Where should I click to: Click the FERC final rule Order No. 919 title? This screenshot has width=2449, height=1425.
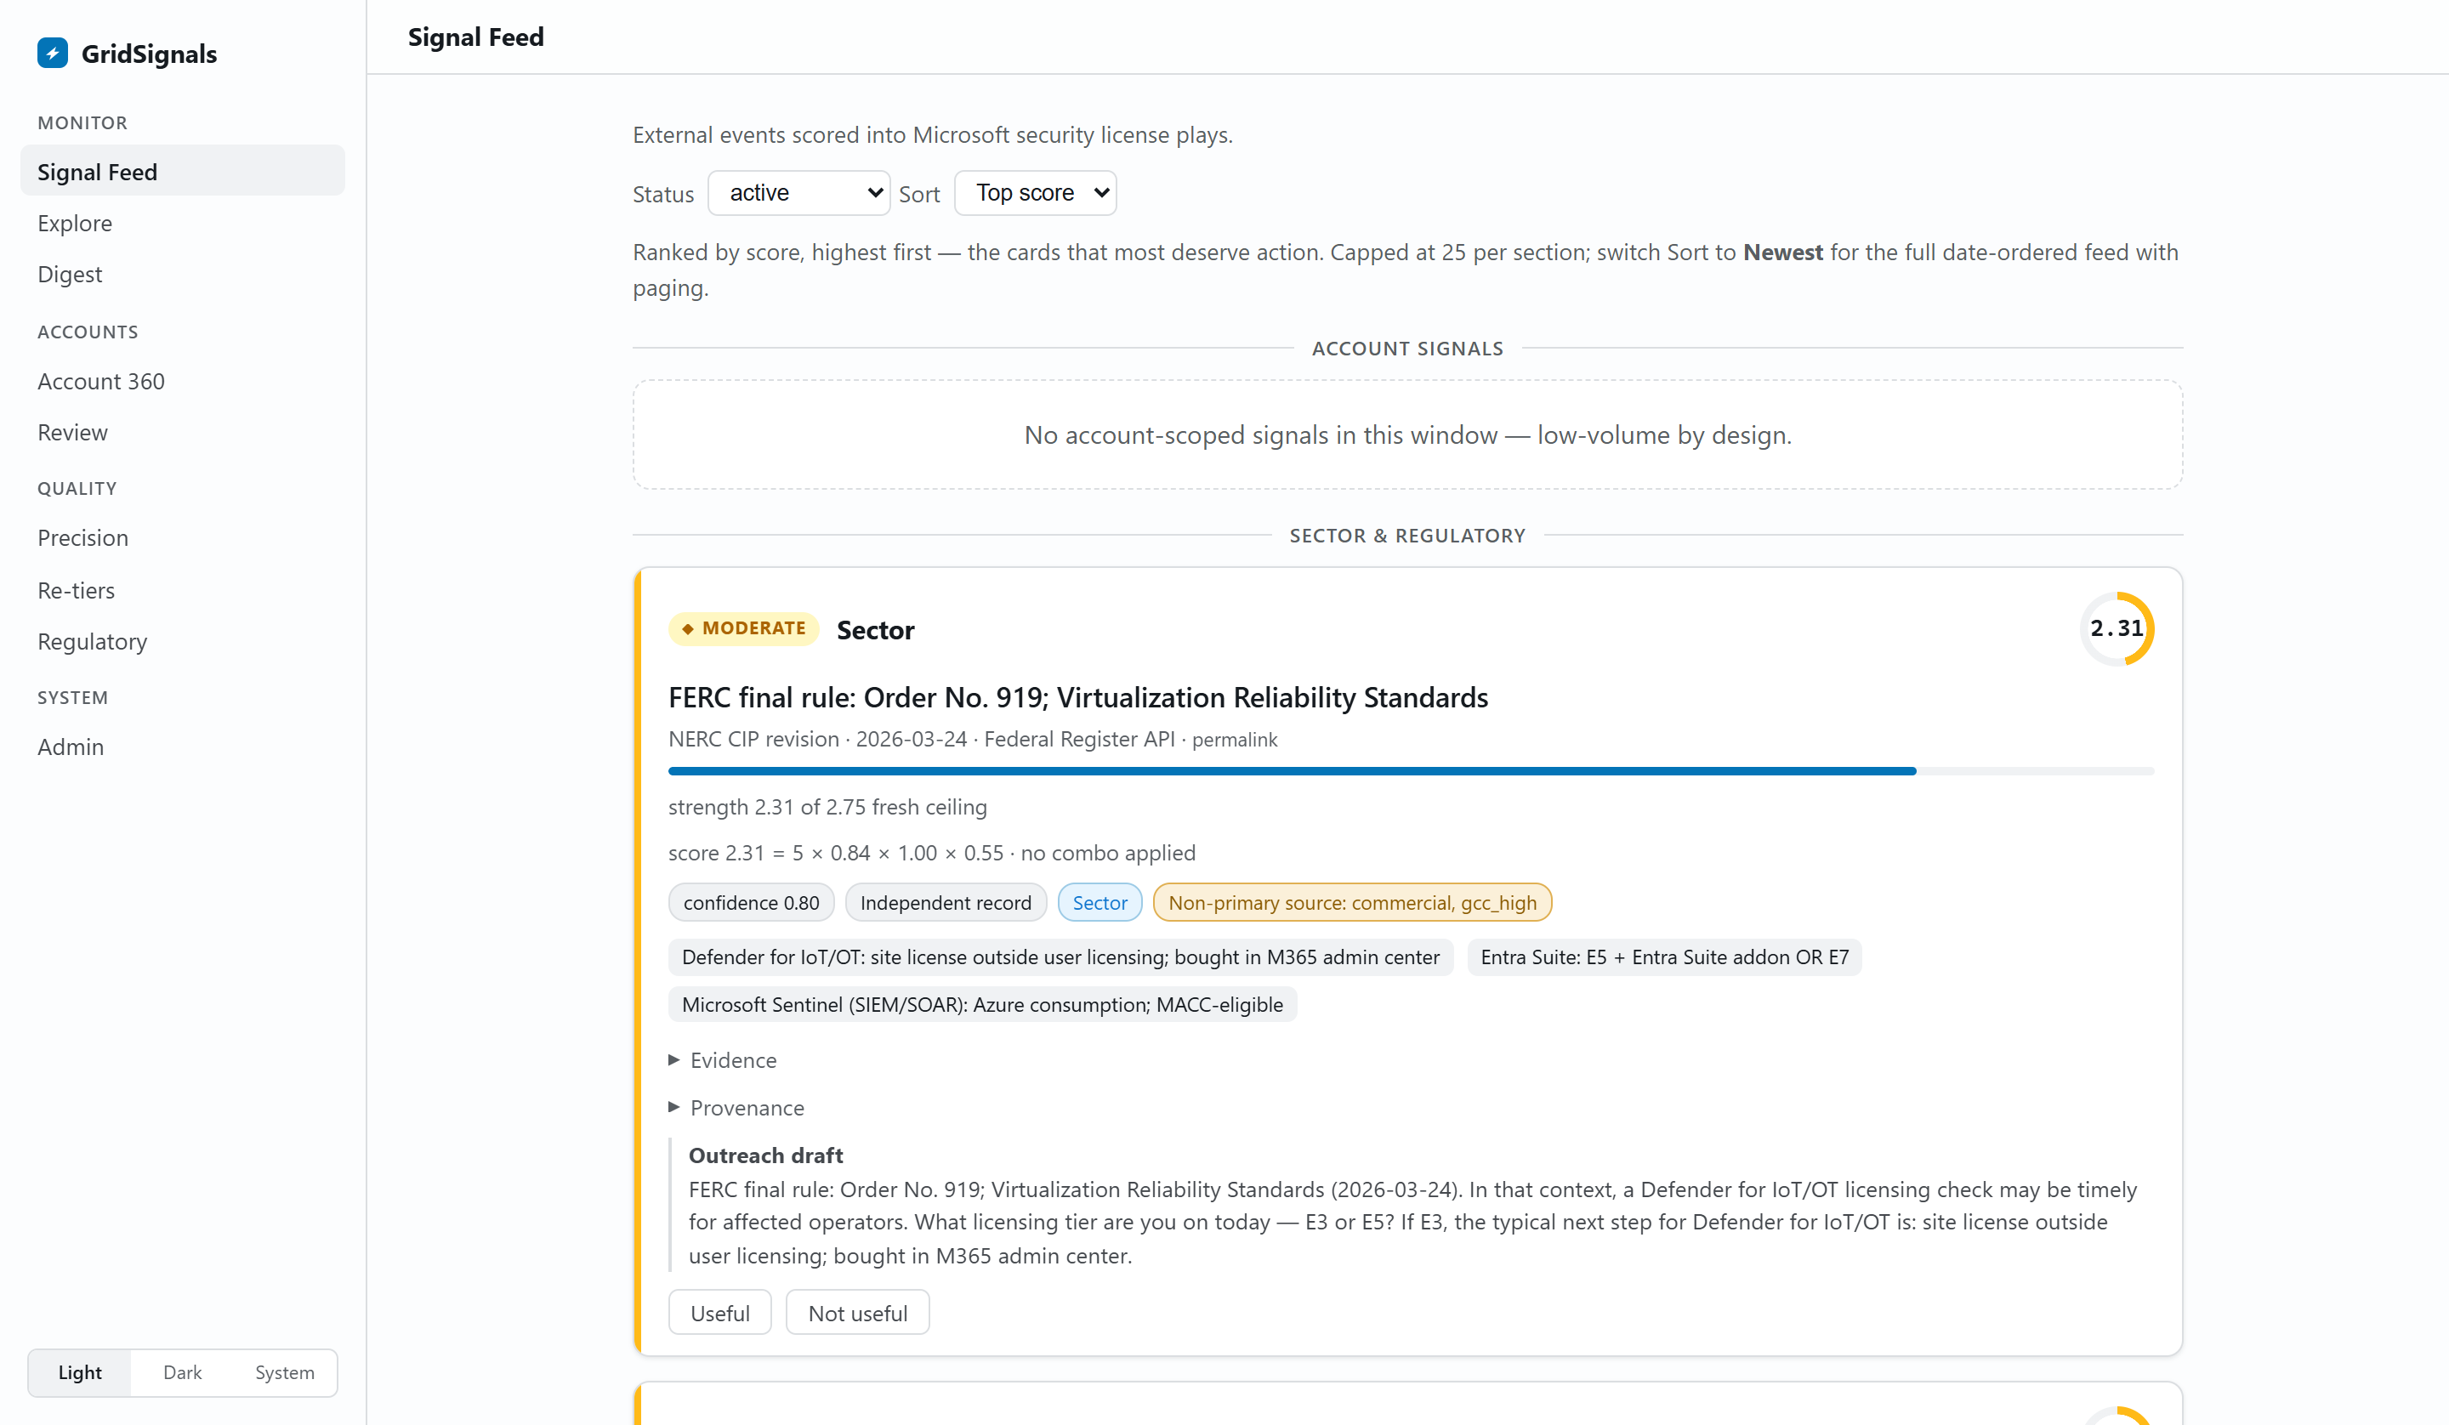click(1077, 697)
